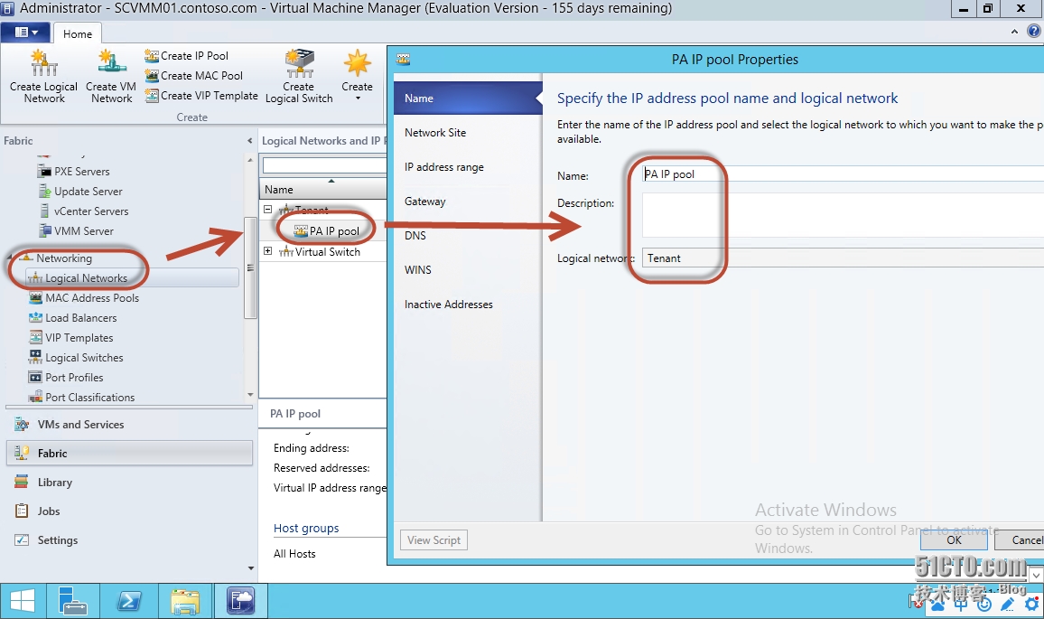Click the Port Profiles icon
This screenshot has width=1044, height=619.
[35, 377]
